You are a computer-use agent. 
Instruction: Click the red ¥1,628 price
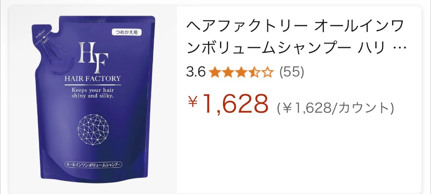tap(227, 103)
